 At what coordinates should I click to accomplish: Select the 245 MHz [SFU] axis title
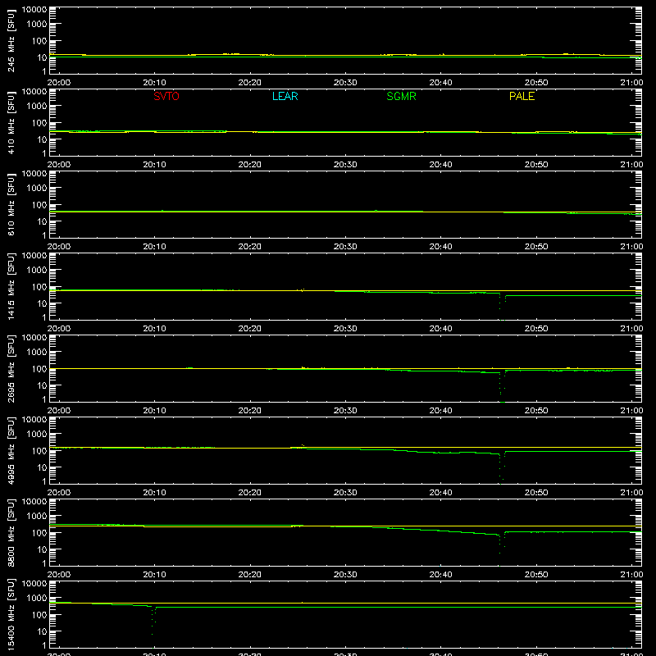pyautogui.click(x=11, y=42)
